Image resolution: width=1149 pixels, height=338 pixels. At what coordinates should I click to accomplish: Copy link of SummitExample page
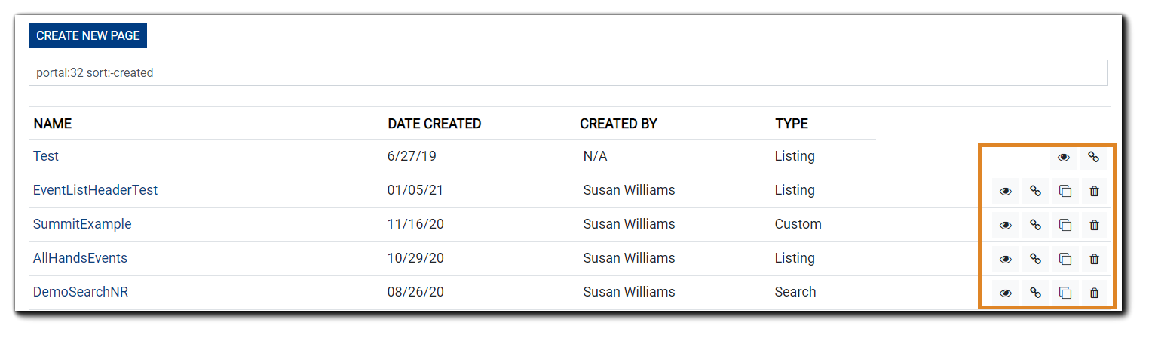point(1035,225)
